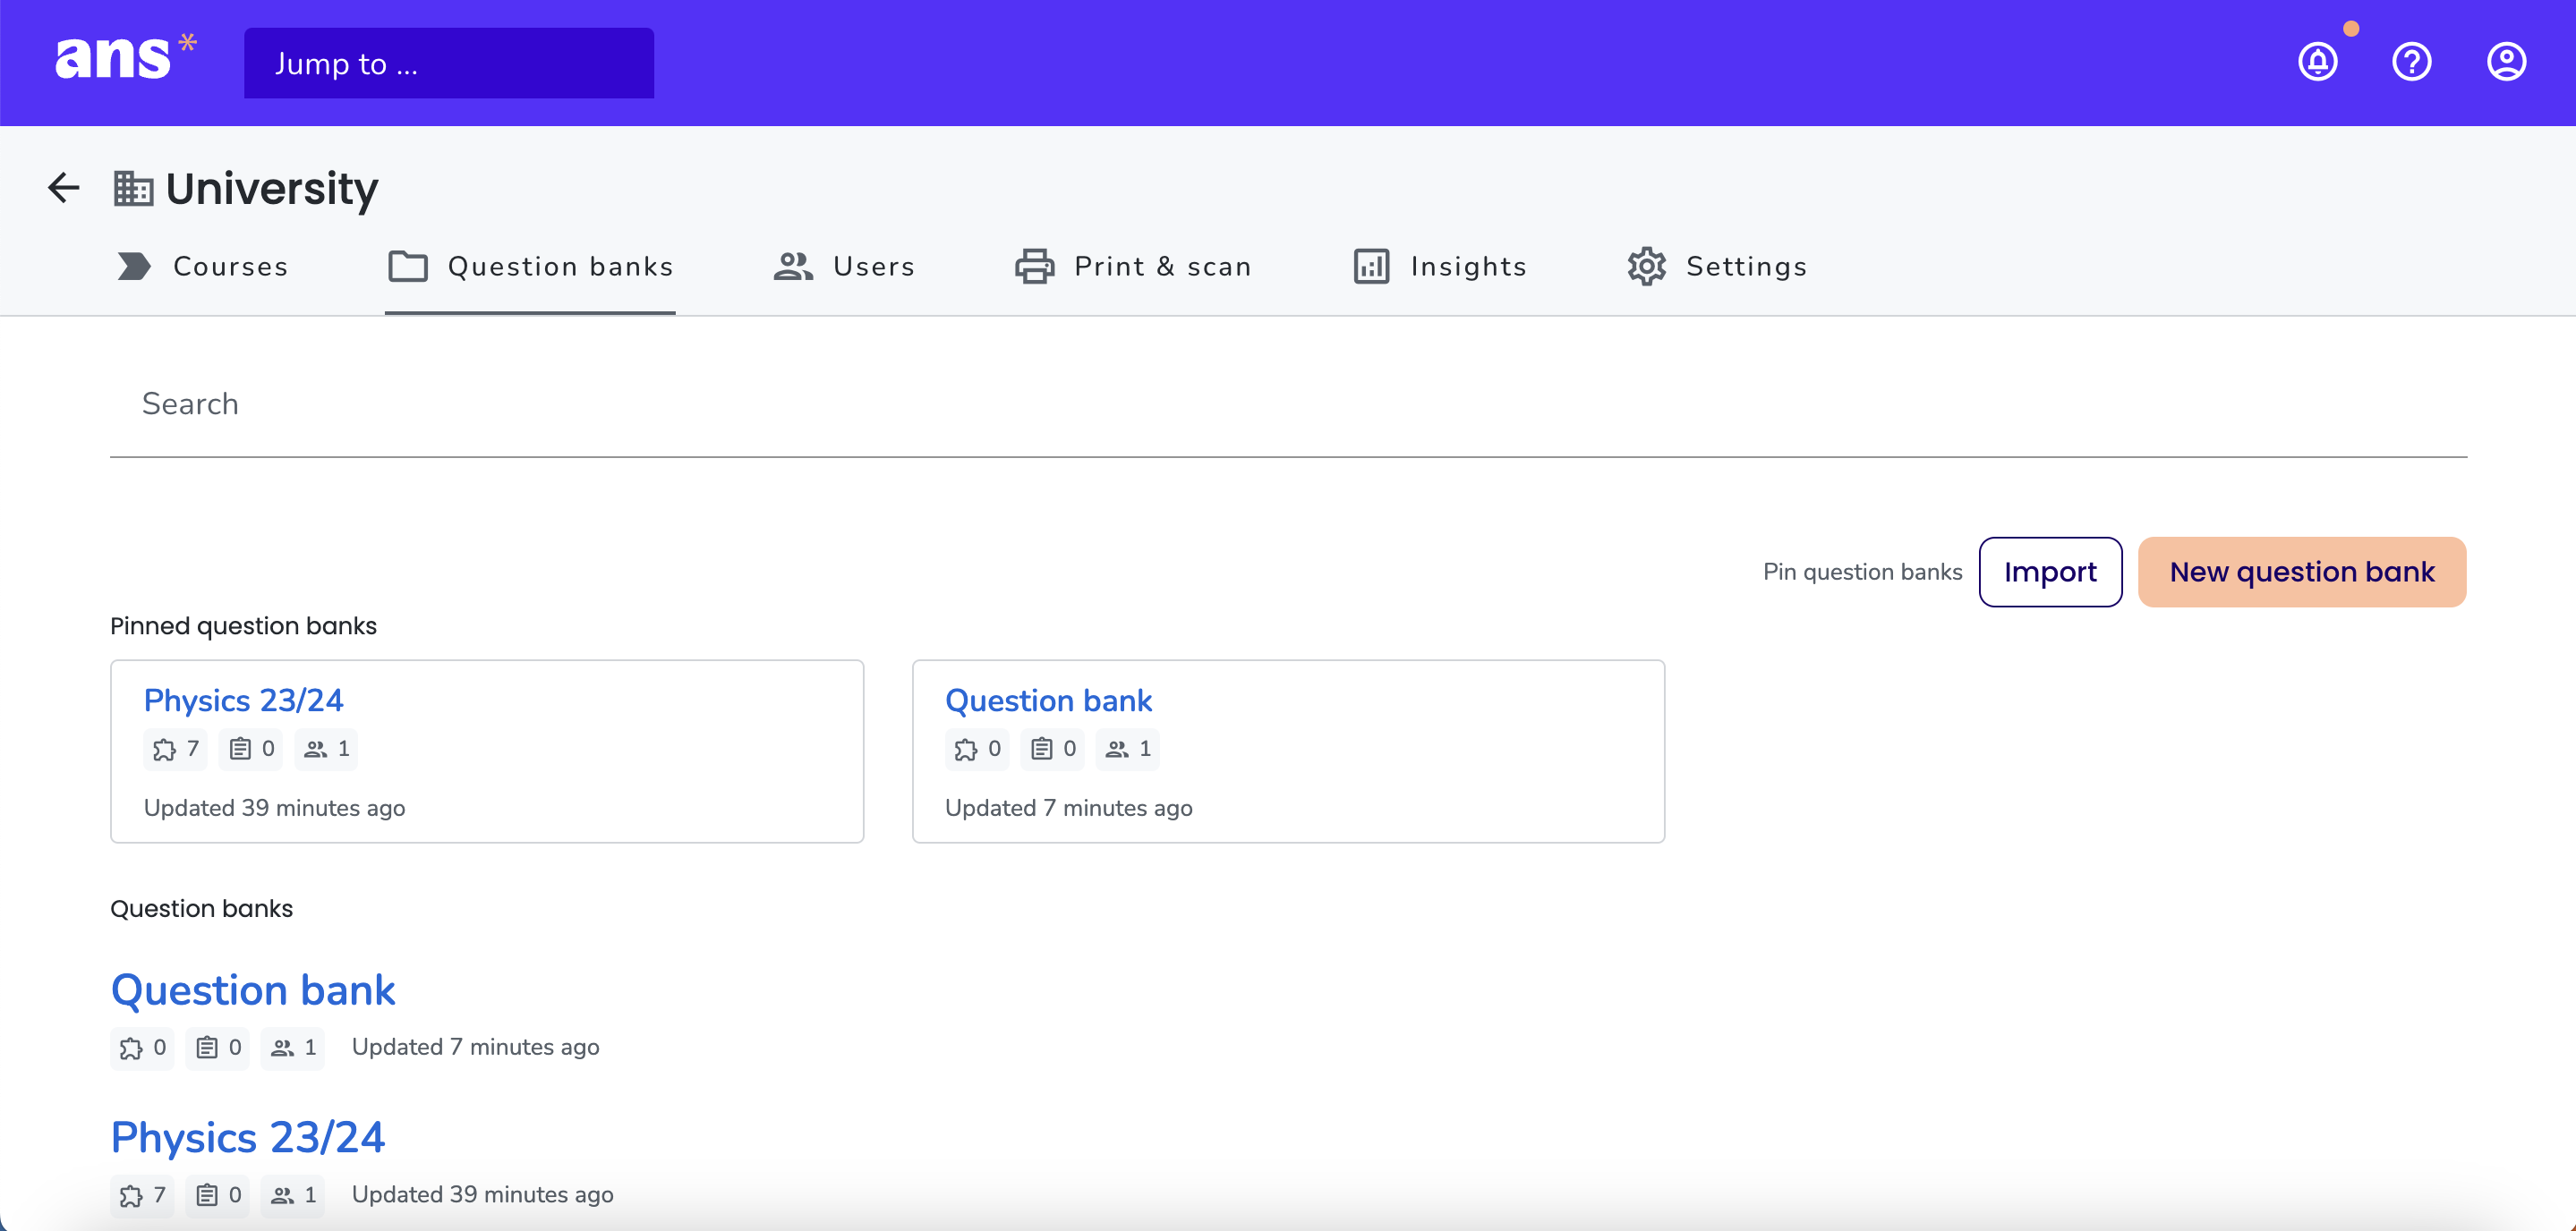The width and height of the screenshot is (2576, 1231).
Task: Open the help question mark icon
Action: click(x=2412, y=62)
